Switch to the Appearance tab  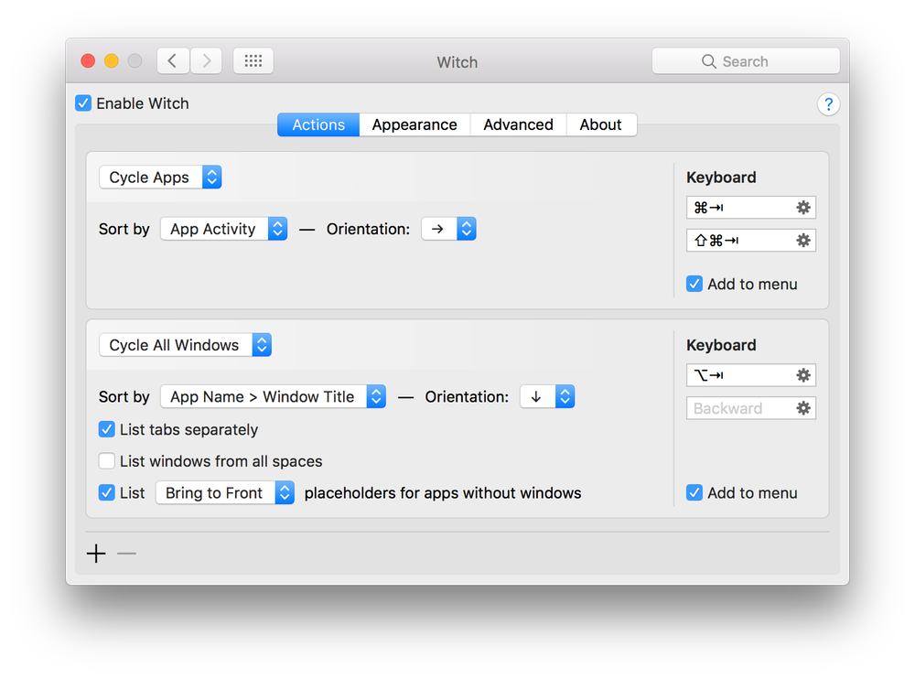(x=414, y=125)
